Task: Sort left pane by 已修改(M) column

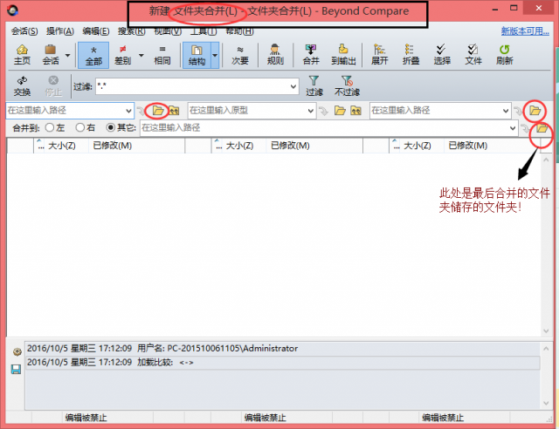Action: click(x=113, y=146)
